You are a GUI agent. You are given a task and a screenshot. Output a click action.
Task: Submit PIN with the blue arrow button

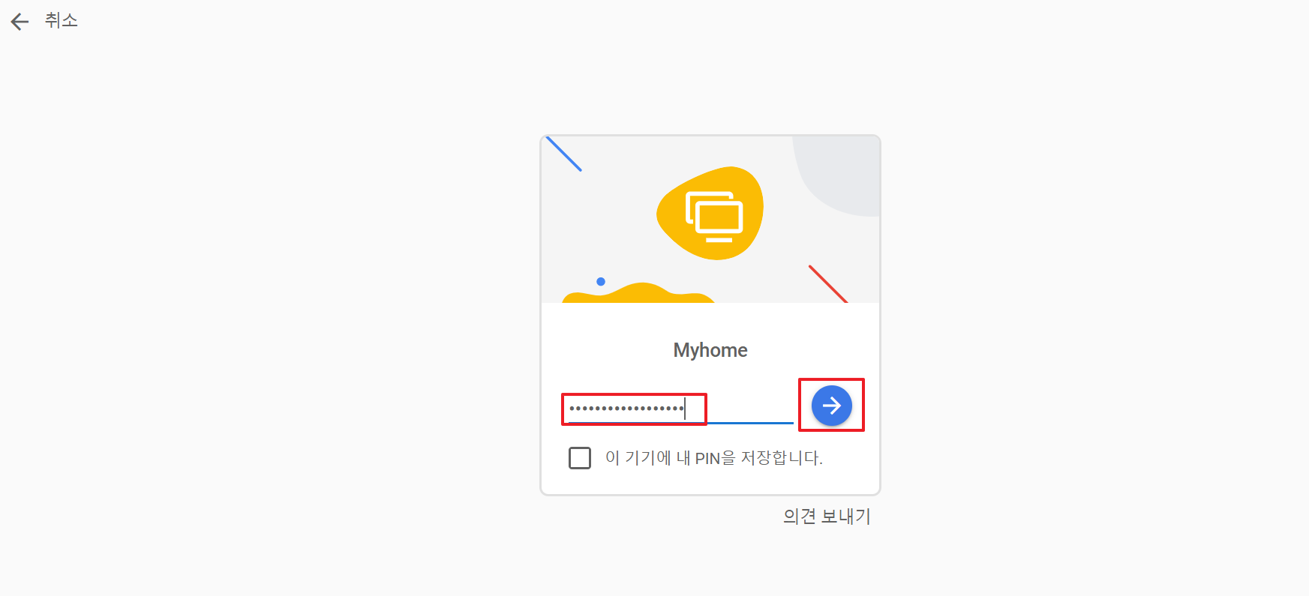831,406
